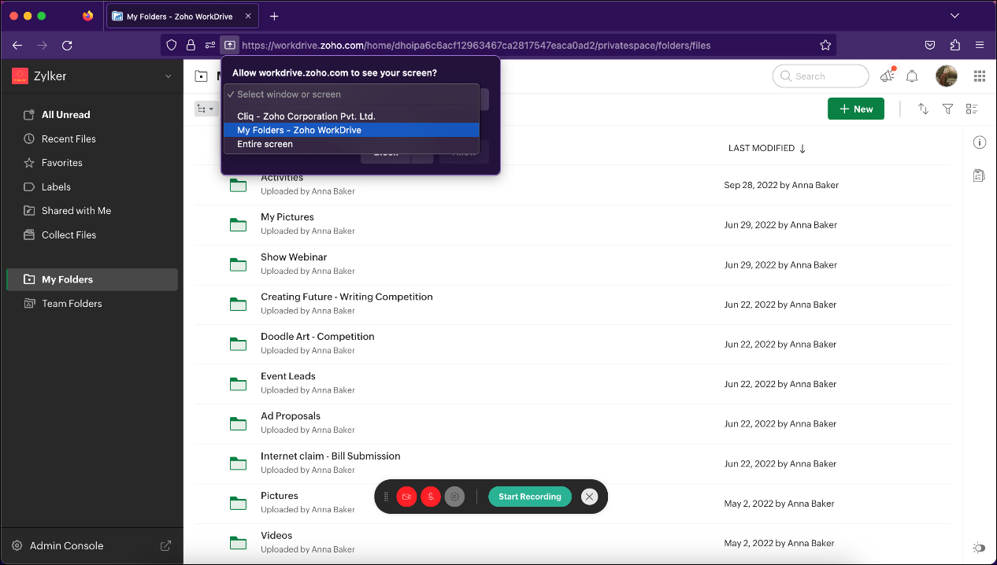The width and height of the screenshot is (997, 565).
Task: Select the 'Select window or screen' entry
Action: point(351,94)
